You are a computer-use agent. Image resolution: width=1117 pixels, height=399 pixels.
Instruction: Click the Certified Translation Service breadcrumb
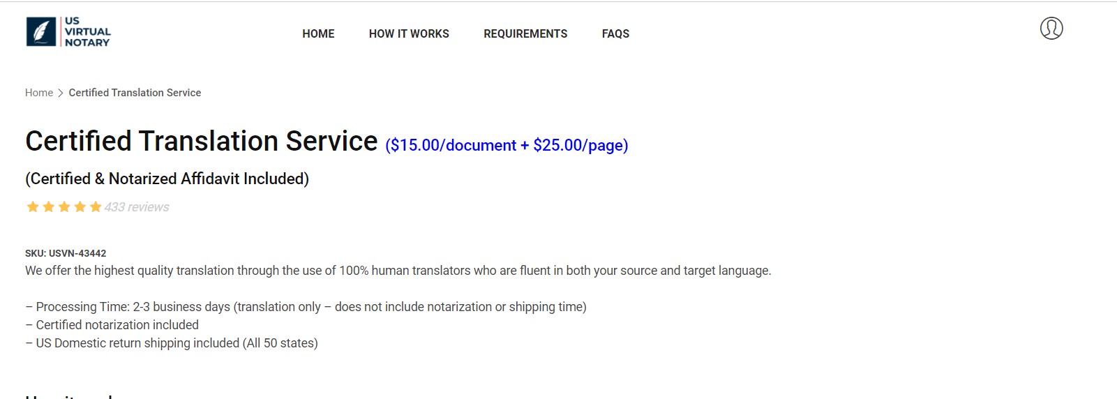pyautogui.click(x=135, y=93)
